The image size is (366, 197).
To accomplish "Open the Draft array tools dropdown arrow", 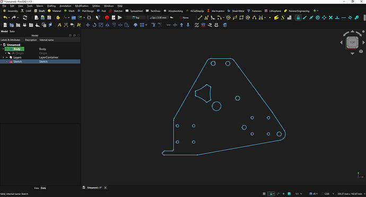I will click(x=146, y=25).
